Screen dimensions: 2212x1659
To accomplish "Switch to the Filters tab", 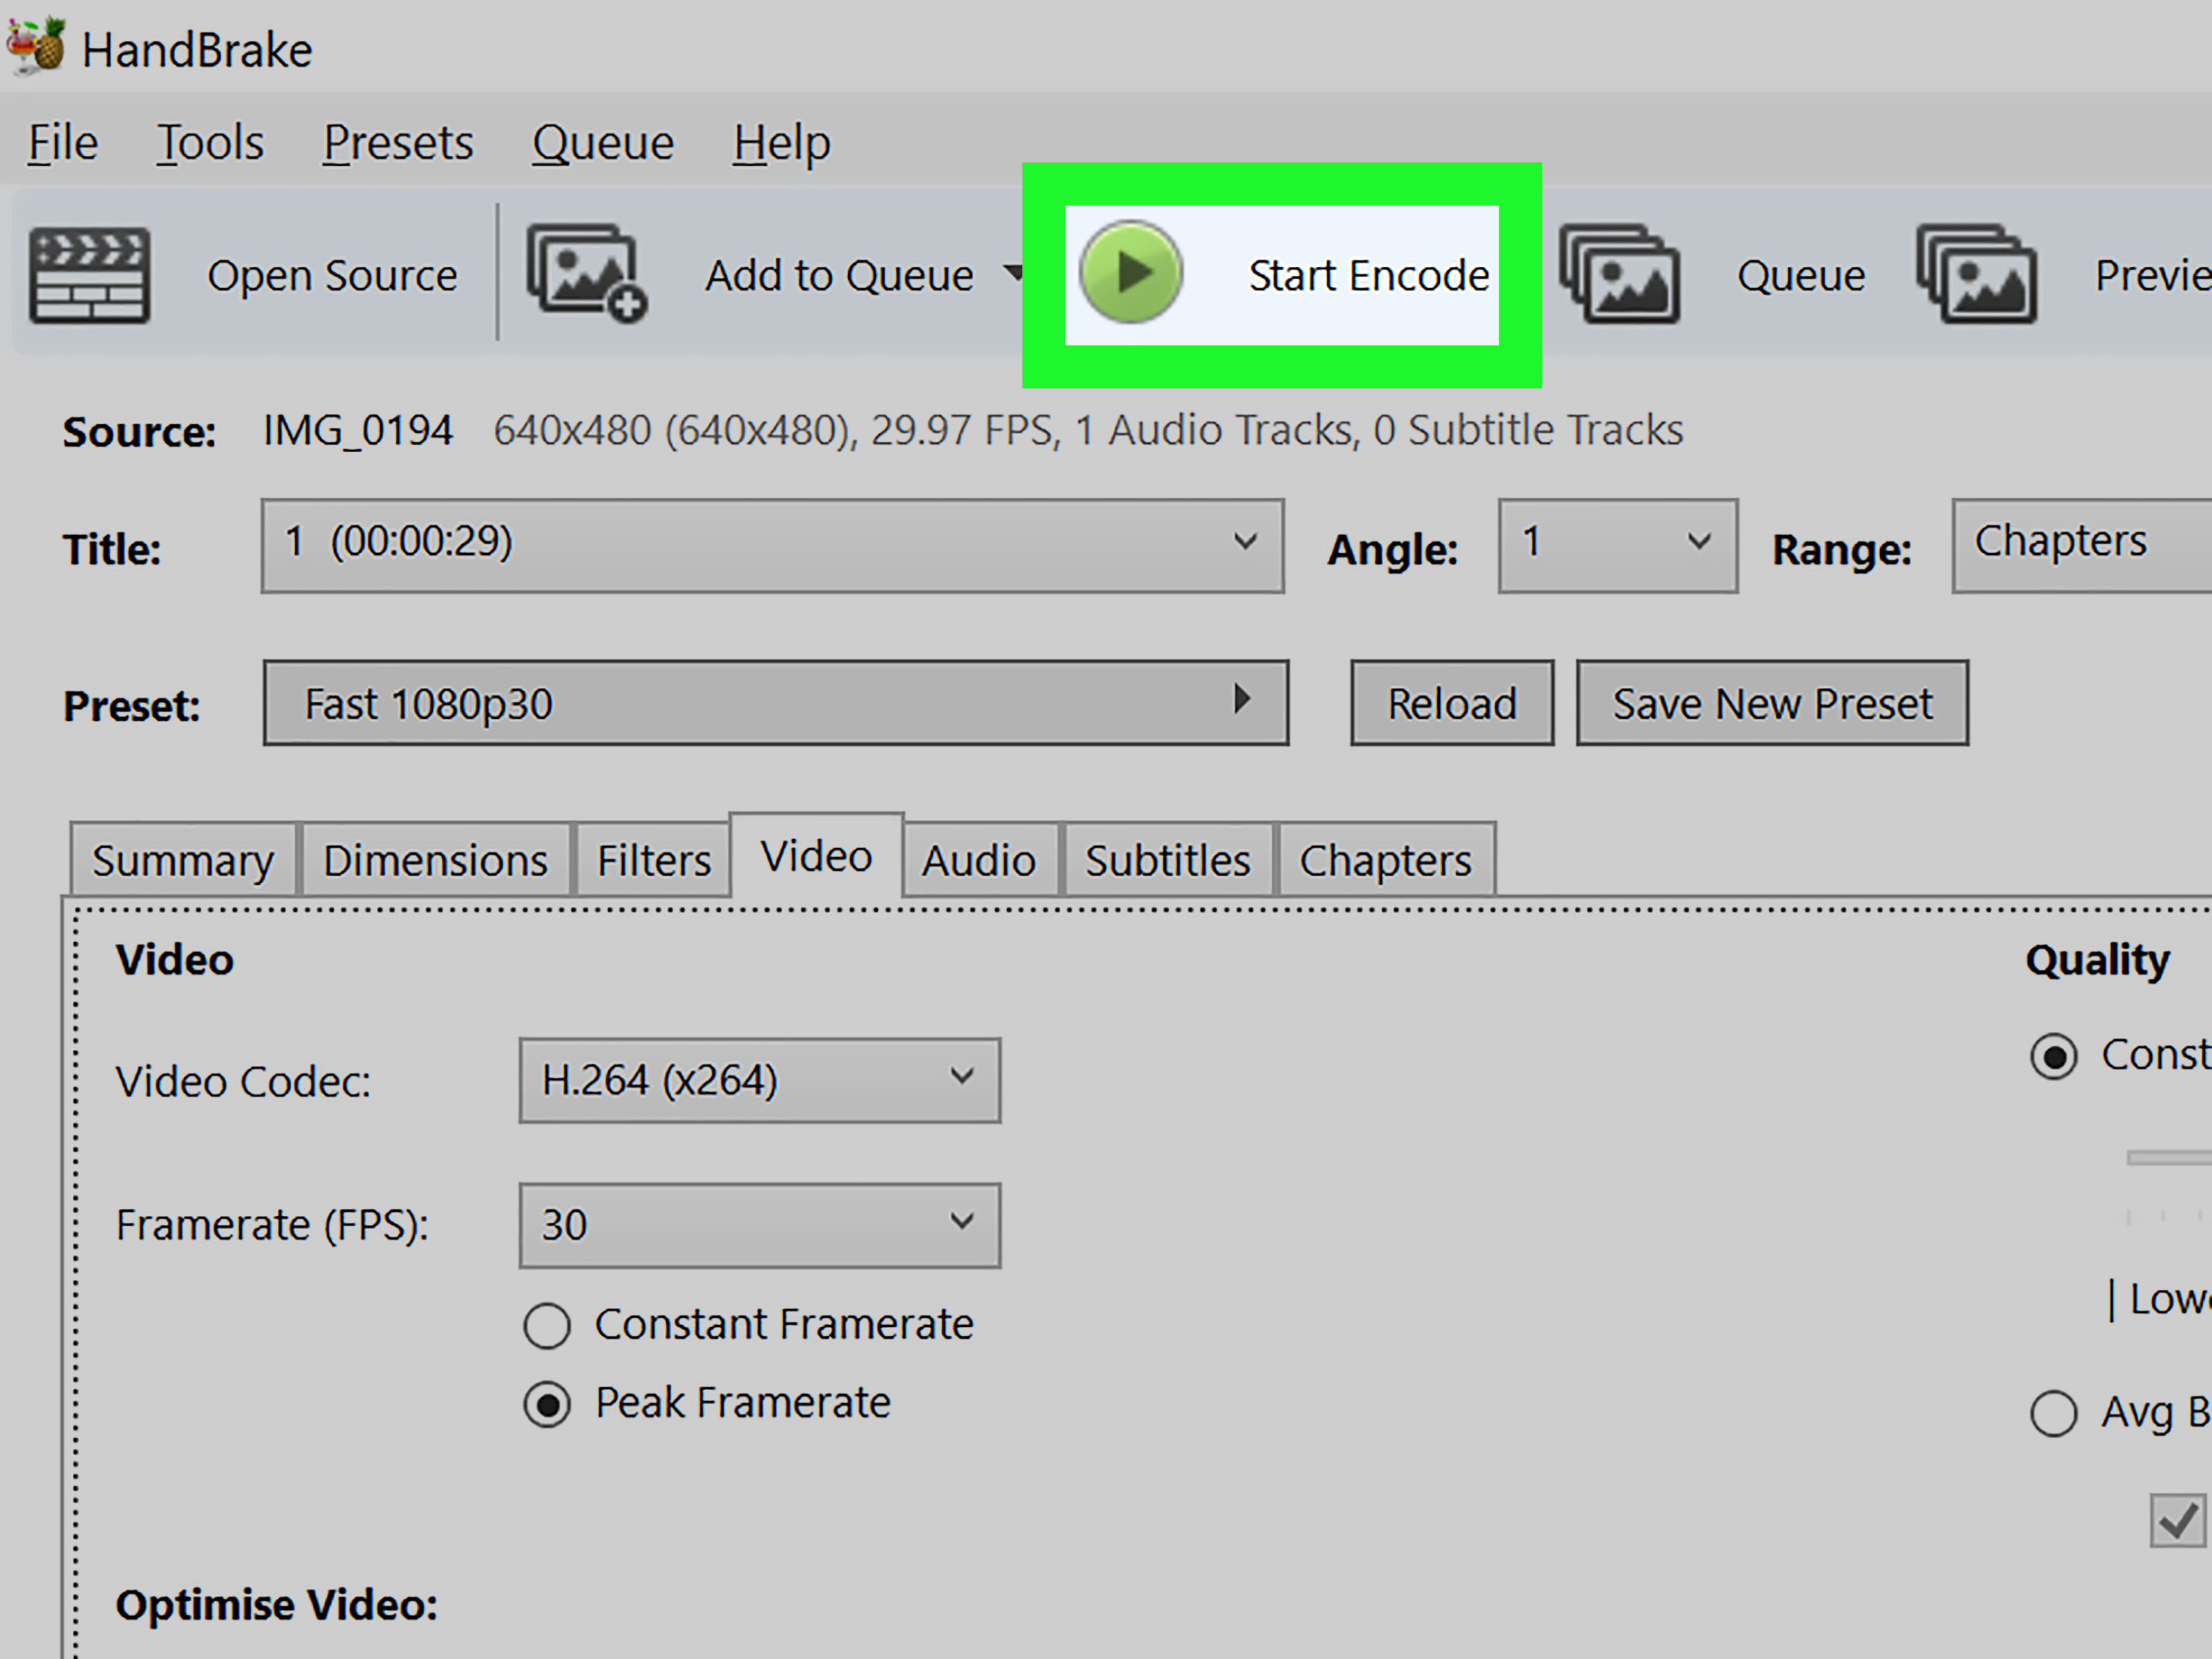I will point(653,860).
